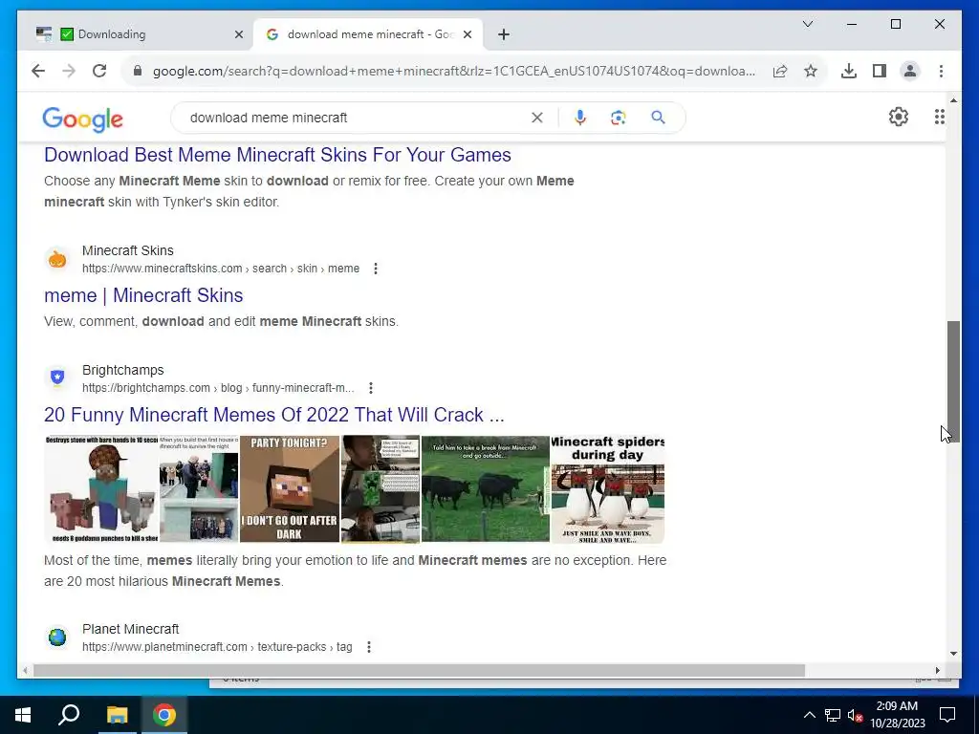Click the page scroll down arrow
The height and width of the screenshot is (734, 979).
click(953, 654)
